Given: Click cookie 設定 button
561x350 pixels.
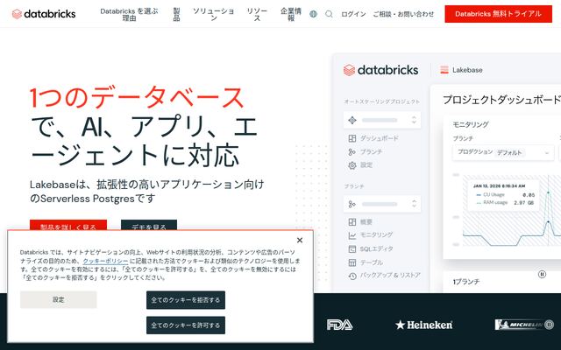Looking at the screenshot, I should tap(59, 299).
